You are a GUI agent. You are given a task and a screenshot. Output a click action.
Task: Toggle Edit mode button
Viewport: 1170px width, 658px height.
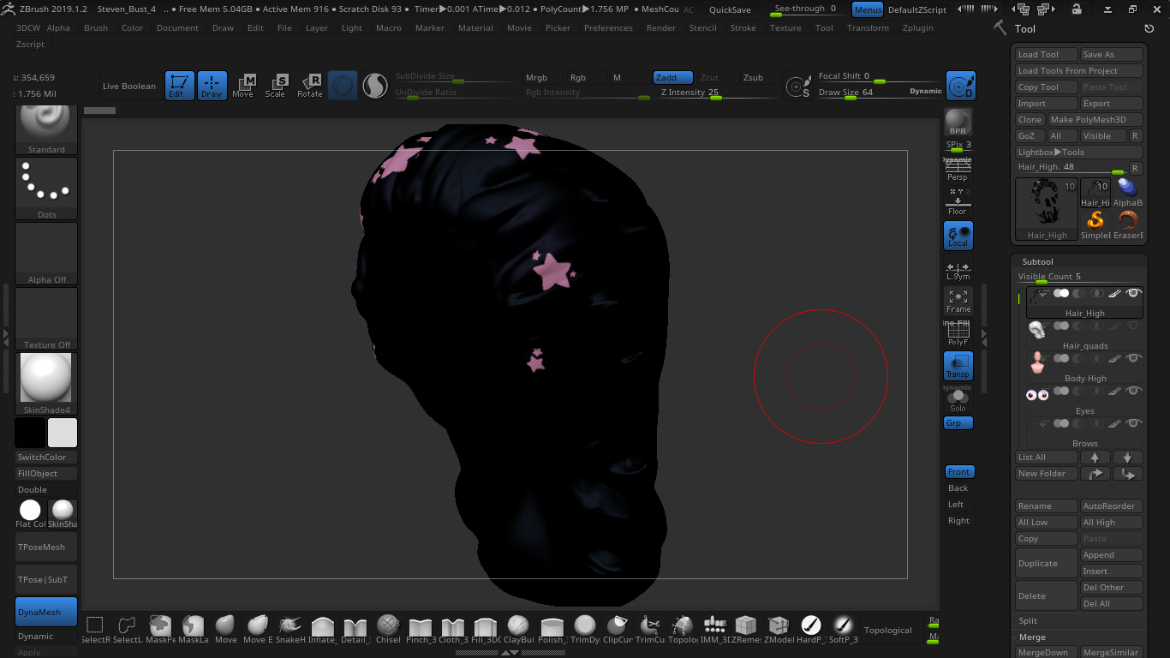point(179,86)
